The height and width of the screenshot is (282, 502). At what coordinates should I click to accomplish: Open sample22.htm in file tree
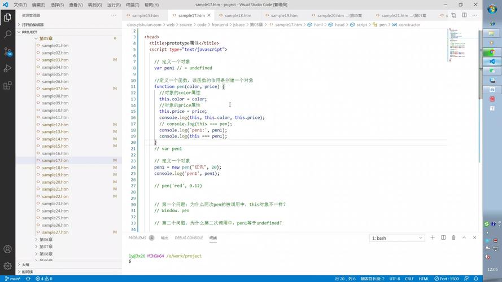pos(55,196)
